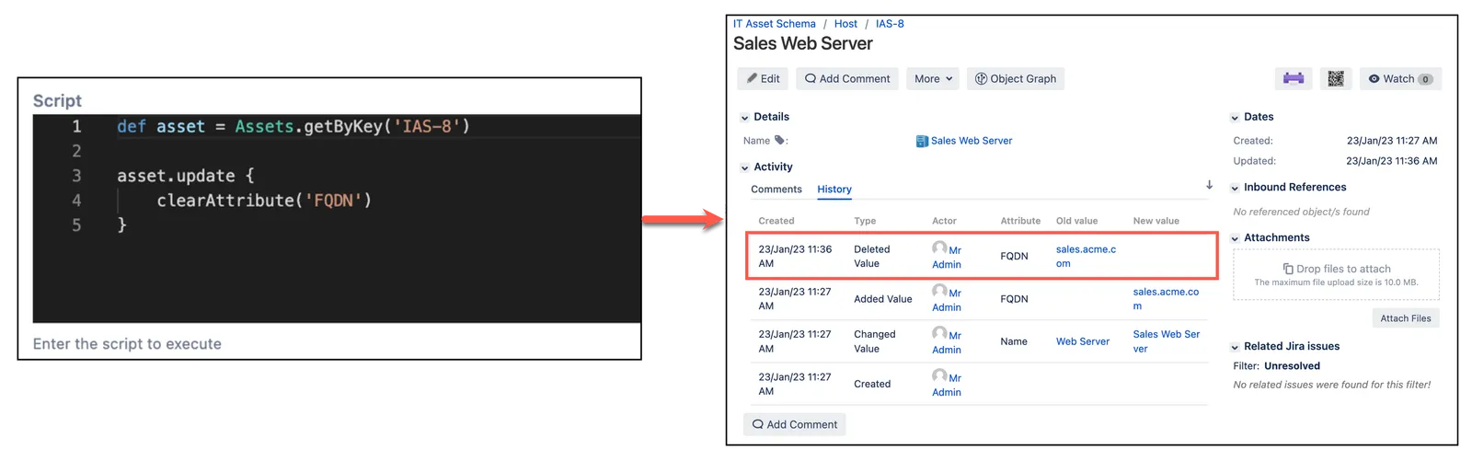Select the History tab
This screenshot has width=1472, height=461.
point(834,190)
